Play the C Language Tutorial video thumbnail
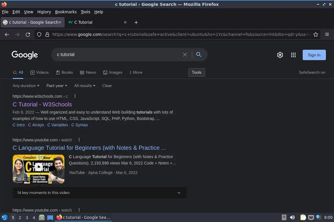This screenshot has width=334, height=222. (x=39, y=169)
